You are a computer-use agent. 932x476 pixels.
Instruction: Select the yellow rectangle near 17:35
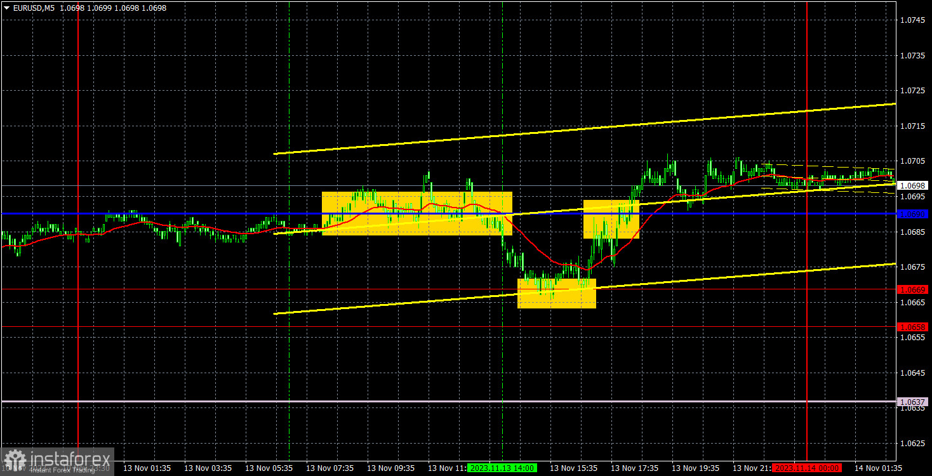point(611,220)
